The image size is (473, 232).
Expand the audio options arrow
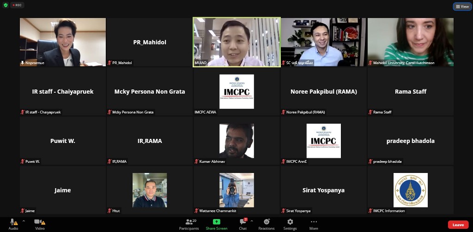point(24,221)
